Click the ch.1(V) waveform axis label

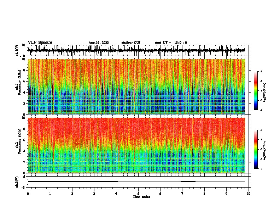click(17, 50)
